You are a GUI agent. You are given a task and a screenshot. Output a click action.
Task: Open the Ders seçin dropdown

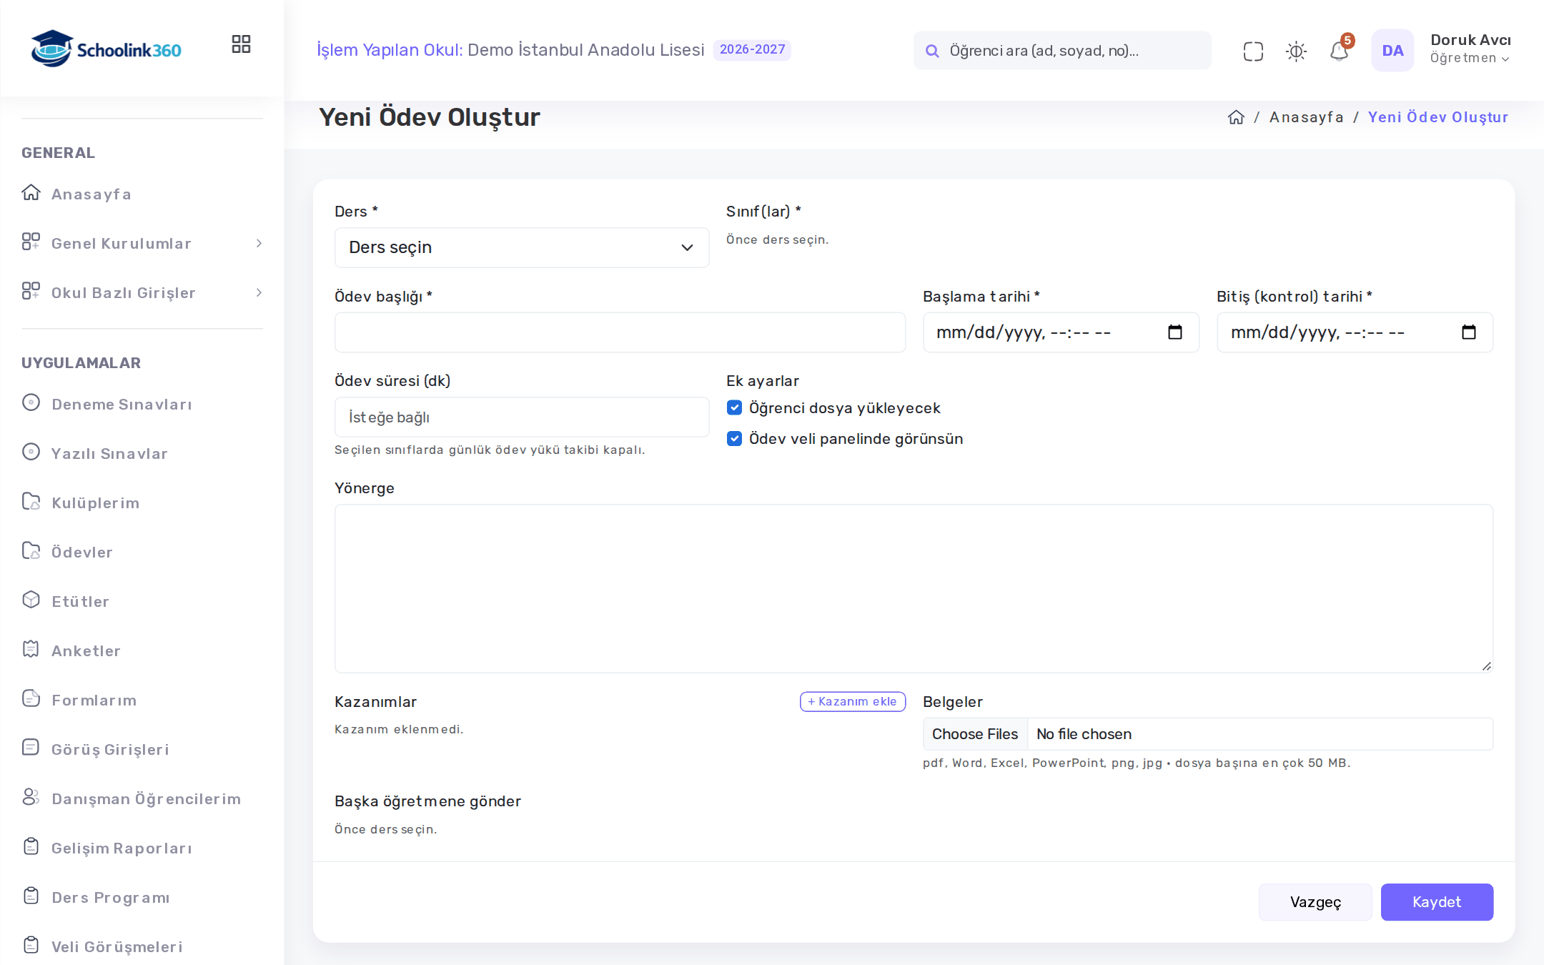click(x=522, y=247)
